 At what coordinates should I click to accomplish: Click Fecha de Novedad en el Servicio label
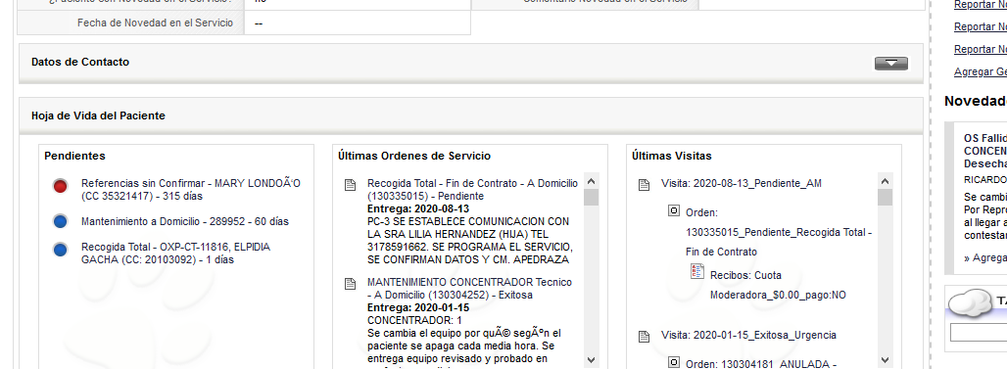pos(155,23)
